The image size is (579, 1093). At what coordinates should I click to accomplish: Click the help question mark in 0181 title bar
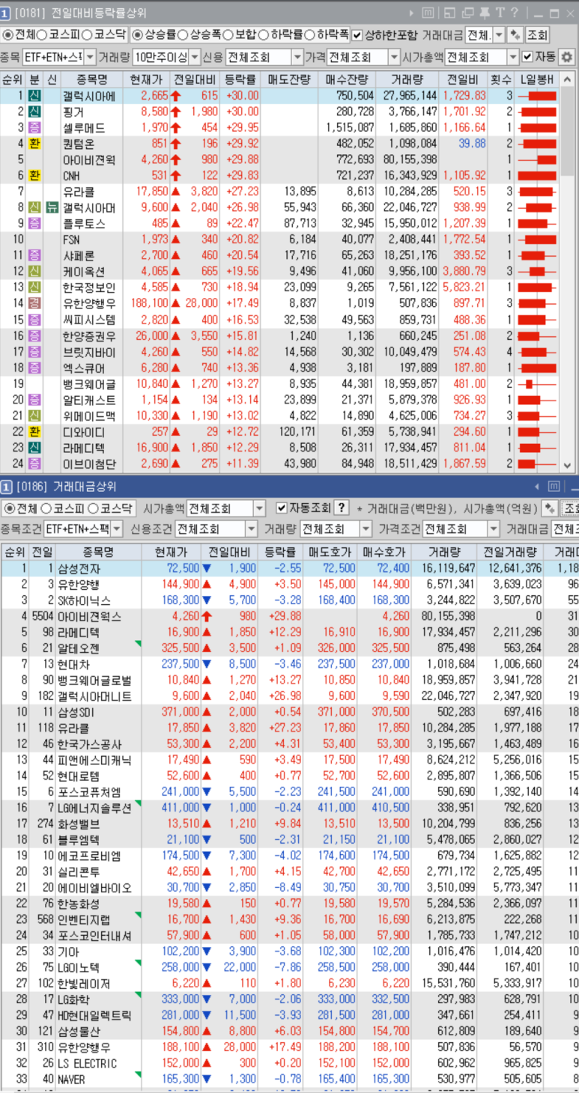pos(516,13)
